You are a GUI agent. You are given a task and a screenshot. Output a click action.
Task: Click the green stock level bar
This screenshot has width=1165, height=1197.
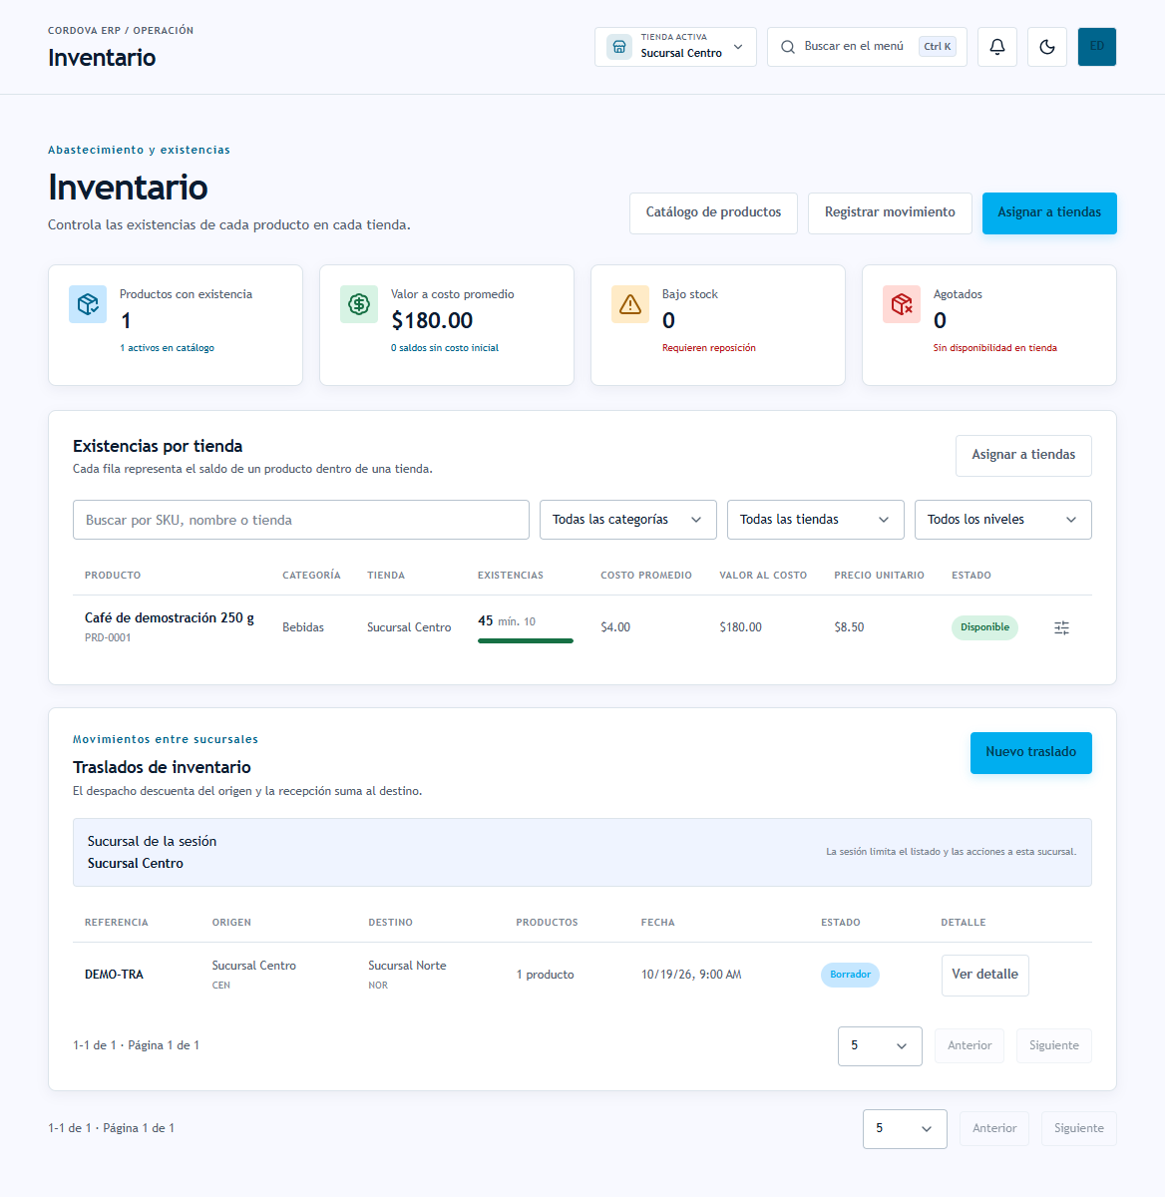click(x=526, y=641)
